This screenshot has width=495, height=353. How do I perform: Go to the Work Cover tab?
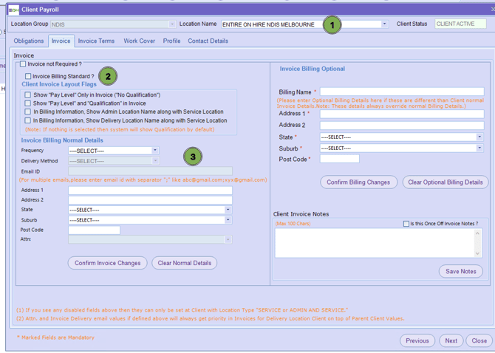pos(139,41)
